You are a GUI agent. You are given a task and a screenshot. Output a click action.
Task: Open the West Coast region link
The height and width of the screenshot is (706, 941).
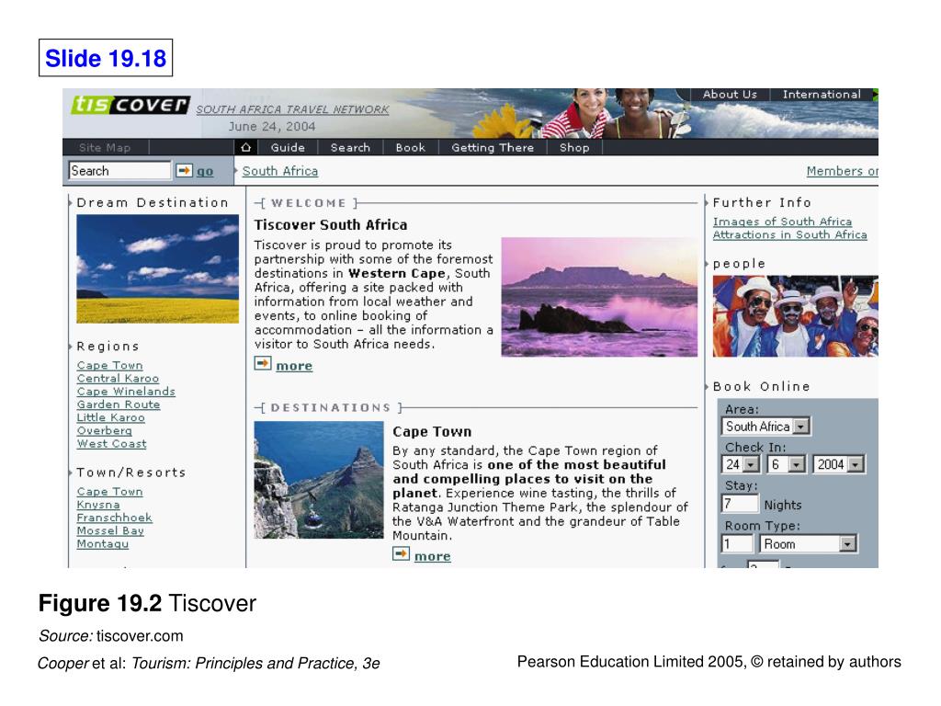(111, 444)
